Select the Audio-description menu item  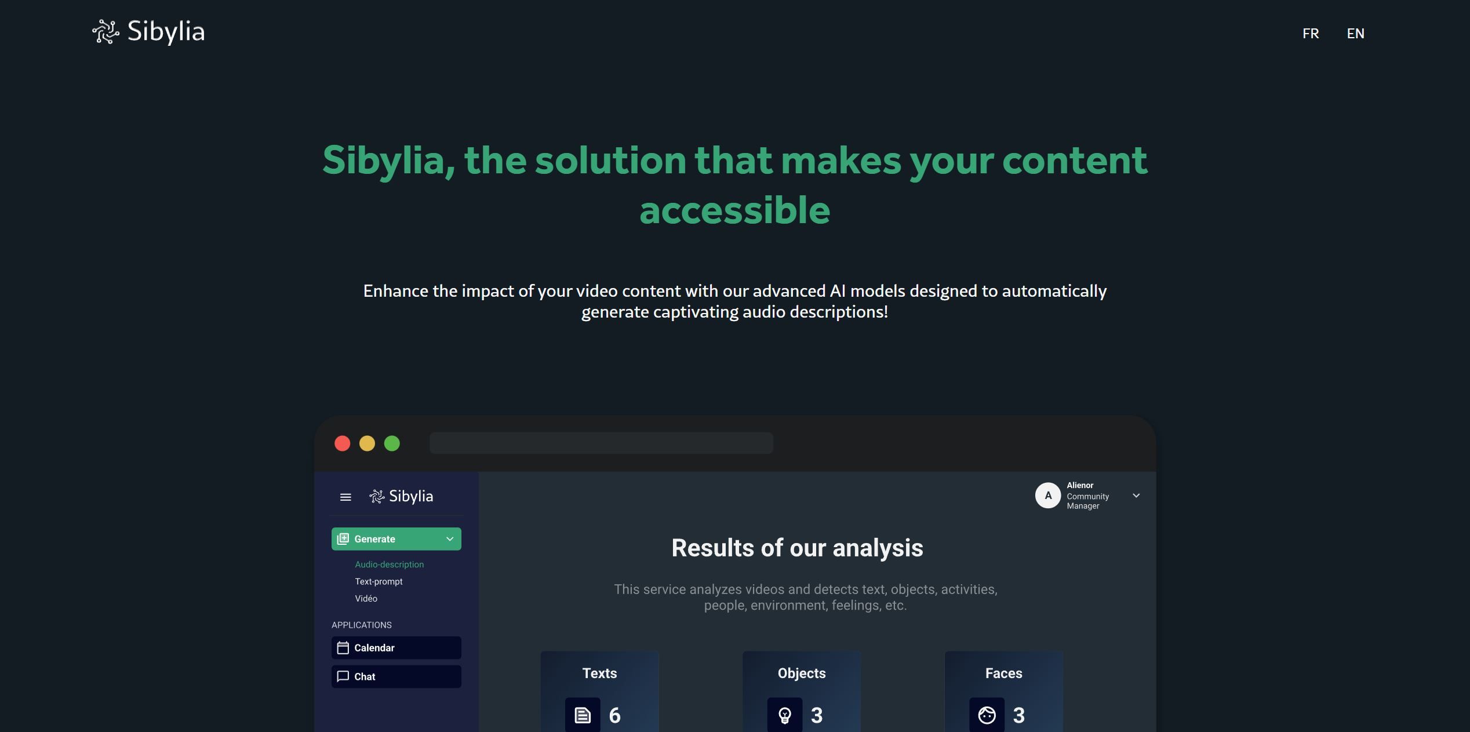pos(388,565)
